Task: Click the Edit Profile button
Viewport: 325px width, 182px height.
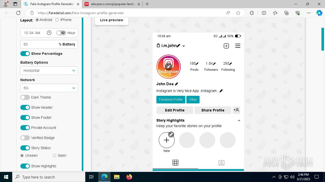Action: tap(175, 110)
